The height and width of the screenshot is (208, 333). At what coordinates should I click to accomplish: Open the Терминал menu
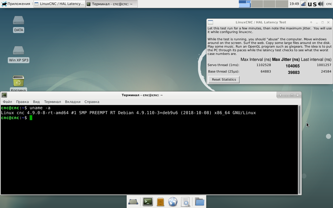pos(53,102)
